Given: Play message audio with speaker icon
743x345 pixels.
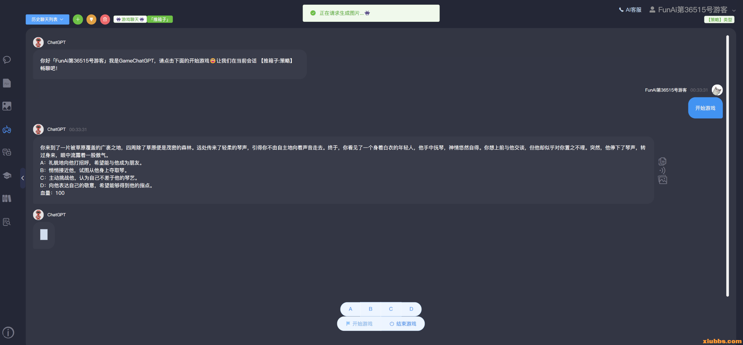Looking at the screenshot, I should point(662,170).
